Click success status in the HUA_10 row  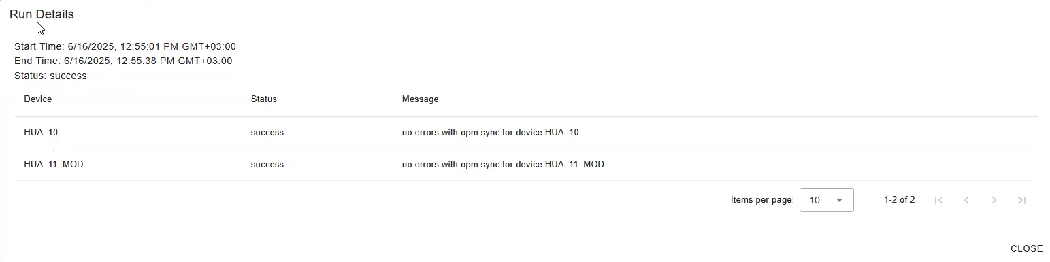pos(267,133)
